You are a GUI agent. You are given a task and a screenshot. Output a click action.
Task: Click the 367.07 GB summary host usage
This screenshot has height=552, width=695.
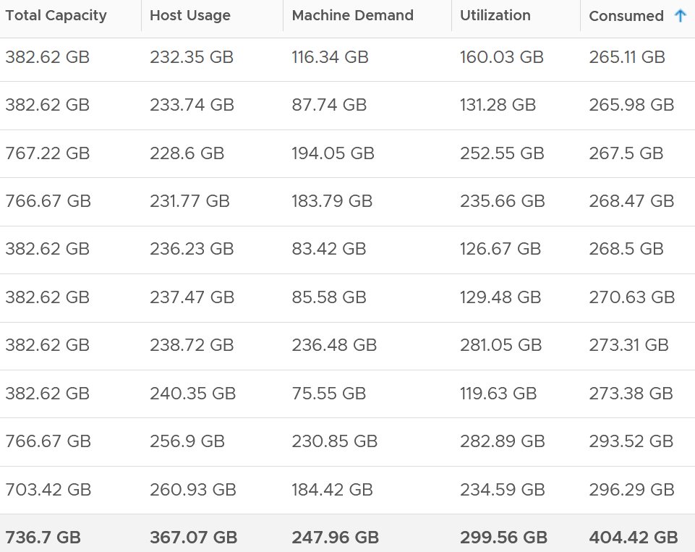pos(193,538)
